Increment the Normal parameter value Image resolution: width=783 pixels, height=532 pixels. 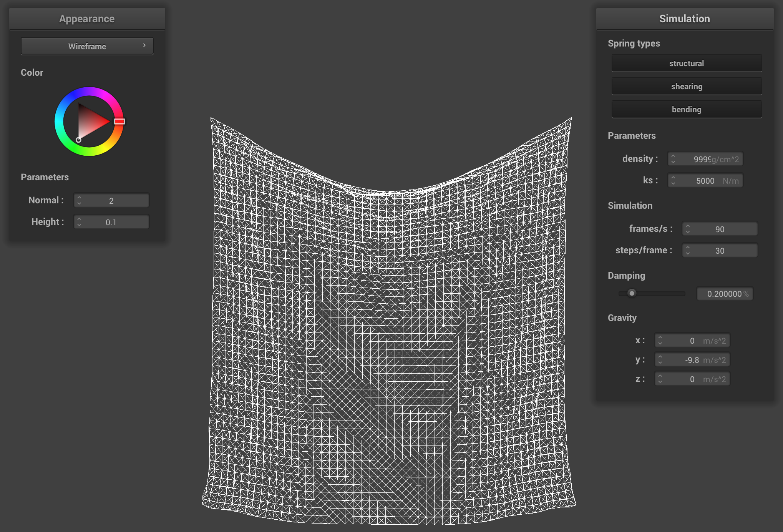point(80,198)
